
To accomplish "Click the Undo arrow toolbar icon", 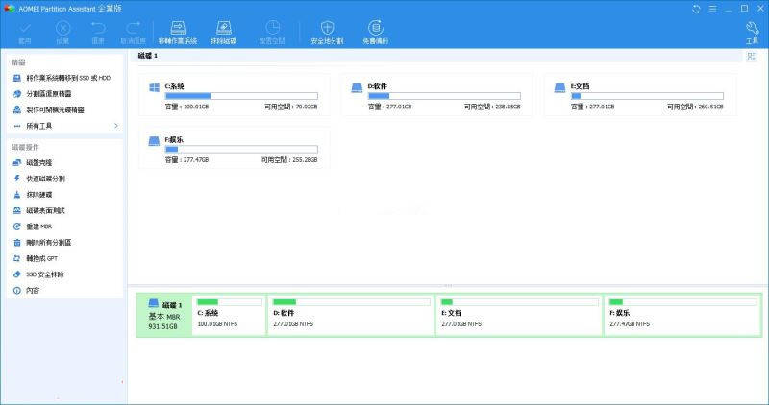I will click(98, 28).
